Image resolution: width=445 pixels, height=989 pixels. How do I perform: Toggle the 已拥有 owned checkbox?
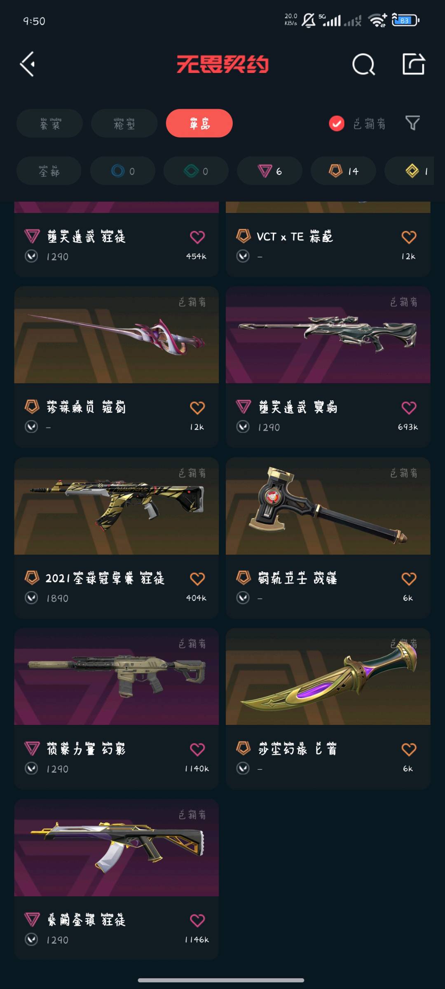pos(337,123)
